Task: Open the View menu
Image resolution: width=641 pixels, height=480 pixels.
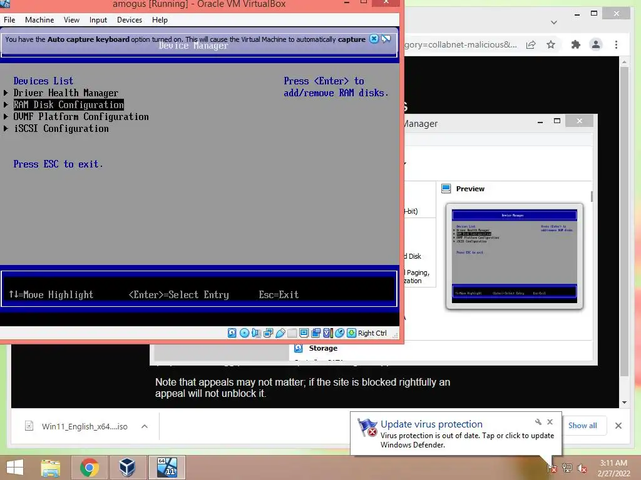Action: [71, 19]
